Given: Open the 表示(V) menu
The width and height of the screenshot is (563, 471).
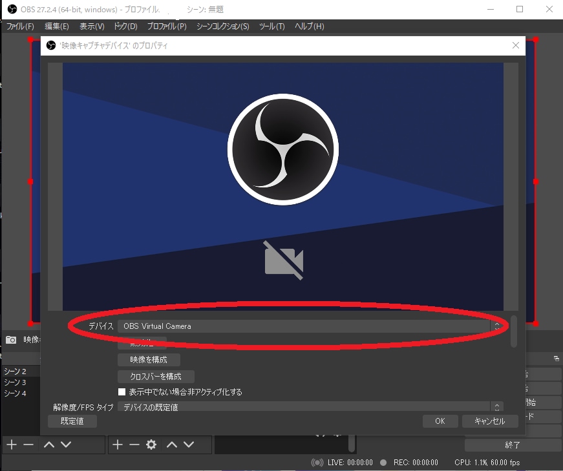Looking at the screenshot, I should [x=92, y=26].
